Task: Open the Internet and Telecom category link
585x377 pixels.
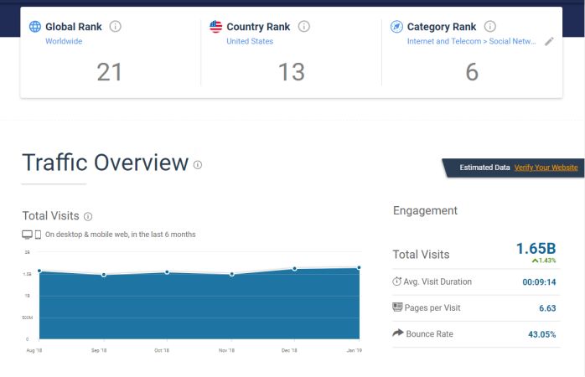Action: click(444, 41)
